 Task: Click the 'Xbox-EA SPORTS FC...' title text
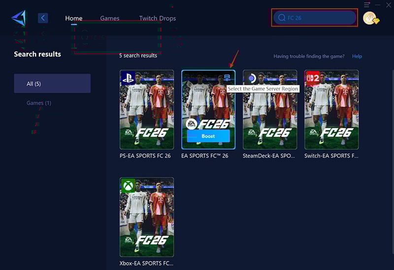(x=146, y=263)
